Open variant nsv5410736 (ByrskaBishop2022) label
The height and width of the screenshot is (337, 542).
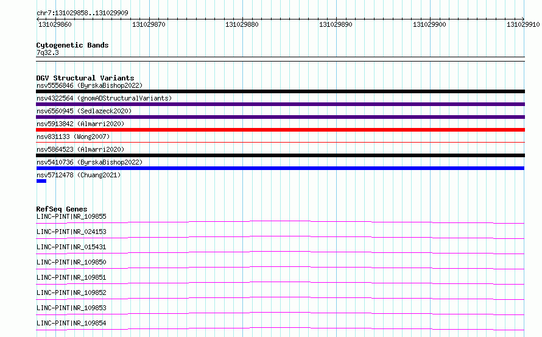point(90,162)
